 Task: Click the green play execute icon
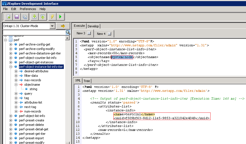[60, 17]
